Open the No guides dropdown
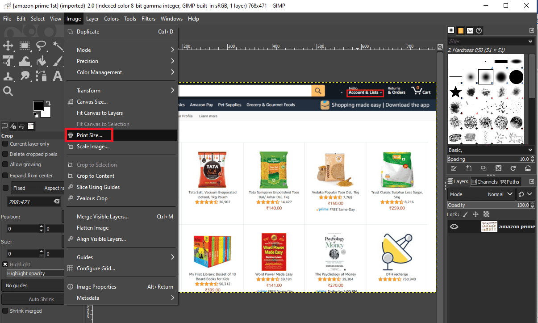Image resolution: width=538 pixels, height=323 pixels. (33, 285)
